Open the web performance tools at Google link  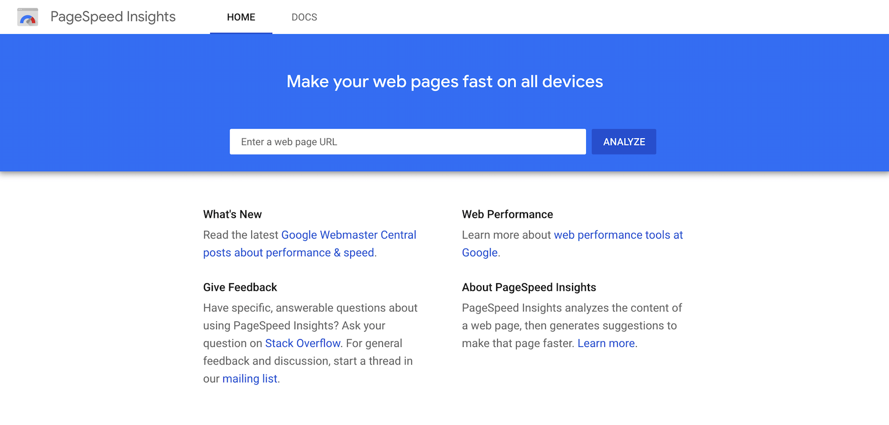pyautogui.click(x=618, y=234)
